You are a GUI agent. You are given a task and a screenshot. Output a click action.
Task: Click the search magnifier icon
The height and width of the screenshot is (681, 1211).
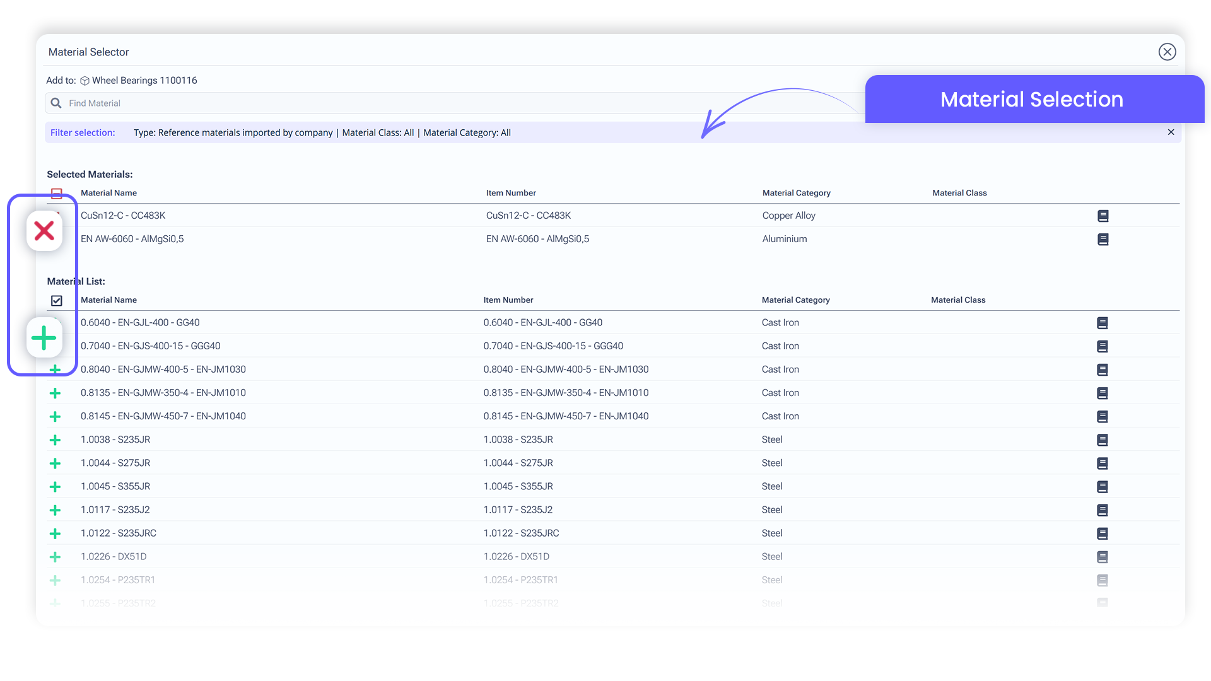(56, 103)
